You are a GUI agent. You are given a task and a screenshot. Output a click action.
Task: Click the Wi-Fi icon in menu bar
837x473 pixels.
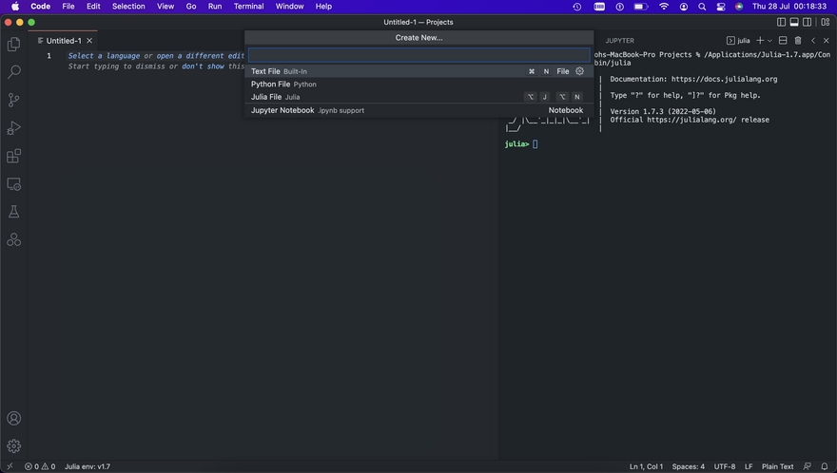pyautogui.click(x=664, y=7)
